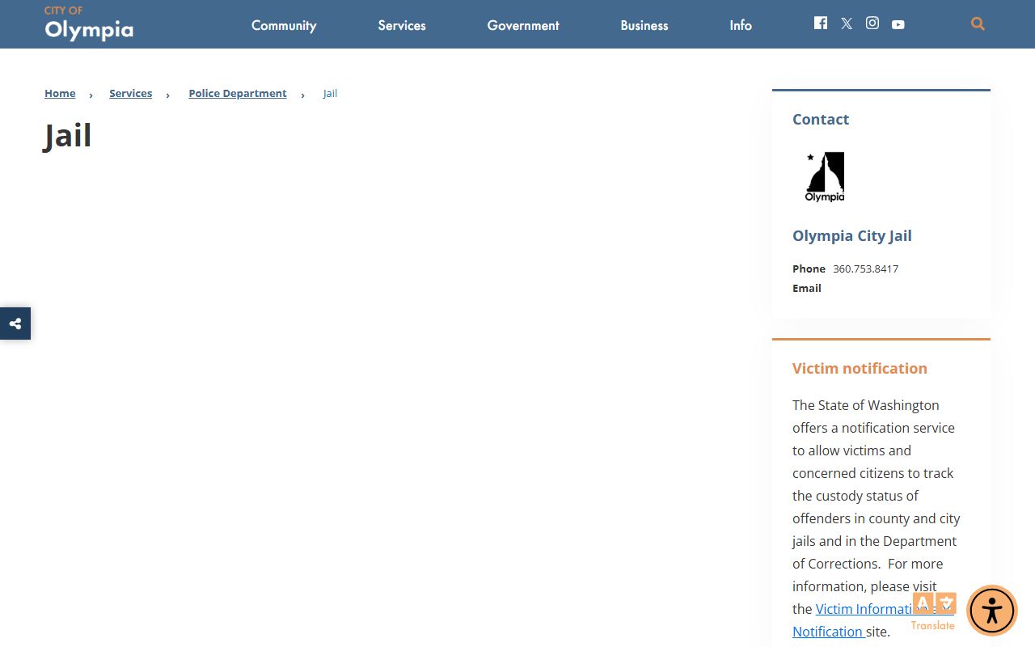Open the YouTube icon link
The width and height of the screenshot is (1035, 647).
(898, 24)
